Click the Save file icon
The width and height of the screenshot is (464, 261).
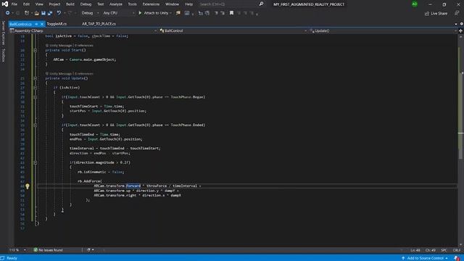click(x=43, y=13)
